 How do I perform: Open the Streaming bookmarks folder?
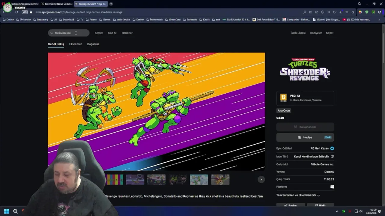pyautogui.click(x=41, y=19)
